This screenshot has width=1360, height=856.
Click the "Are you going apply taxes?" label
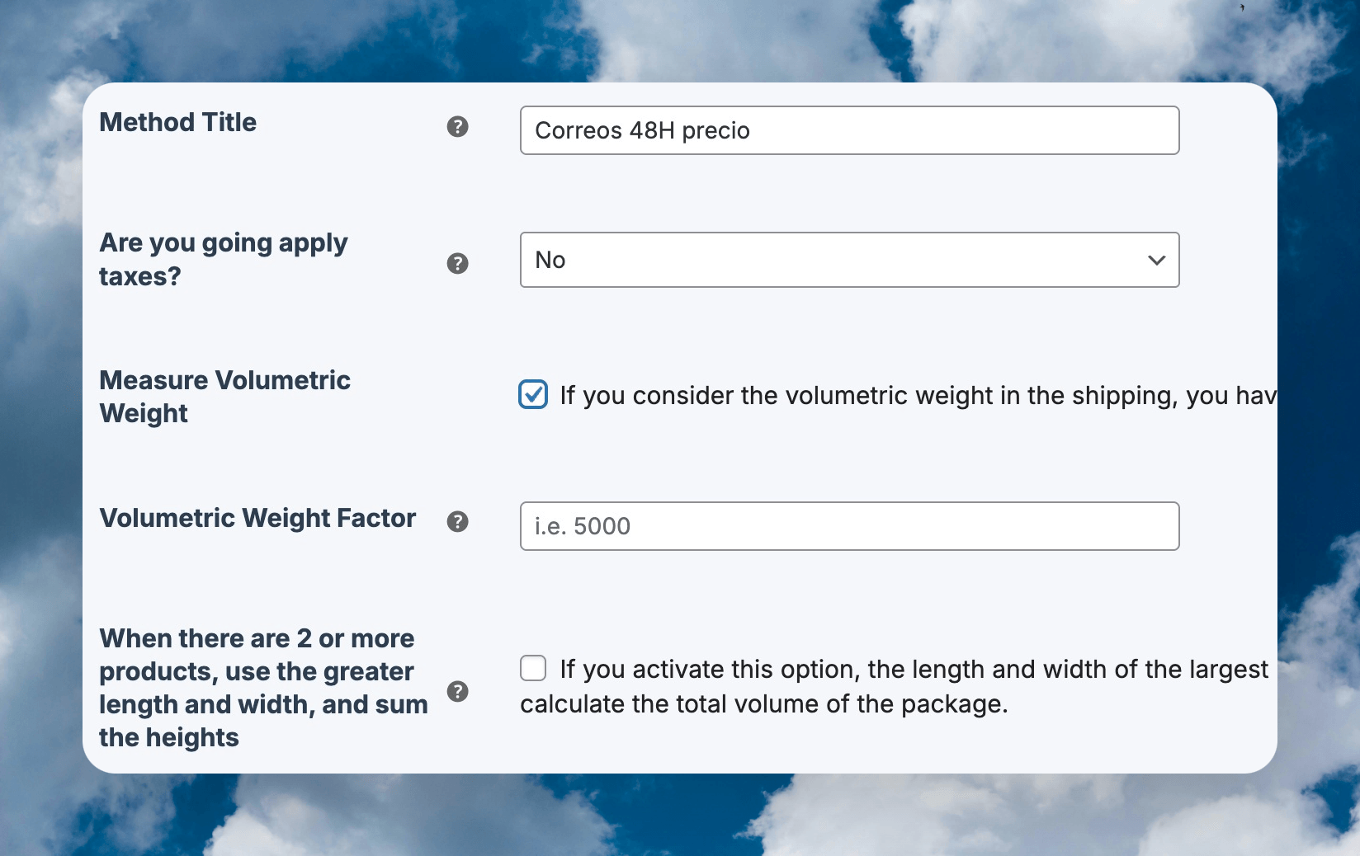coord(223,259)
